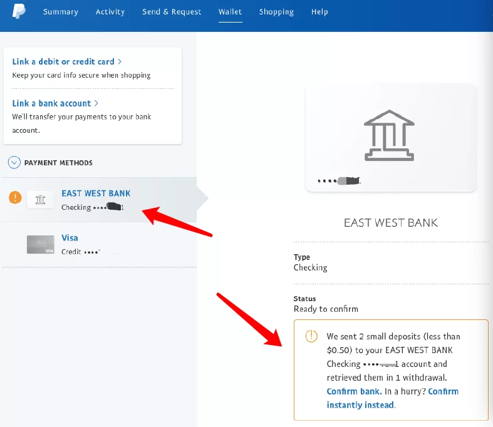
Task: Click the Visa card thumbnail icon
Action: [x=41, y=244]
